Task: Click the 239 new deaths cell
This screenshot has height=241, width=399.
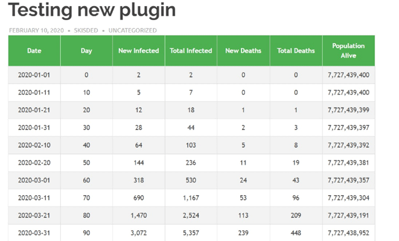Action: (243, 233)
